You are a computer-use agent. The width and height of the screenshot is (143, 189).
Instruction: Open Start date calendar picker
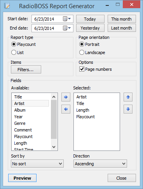(x=67, y=19)
